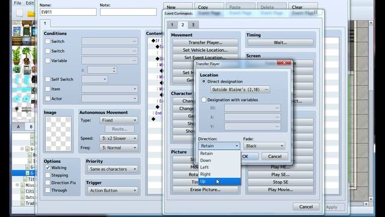
Task: Increase the variable value stepper
Action: tap(114, 68)
